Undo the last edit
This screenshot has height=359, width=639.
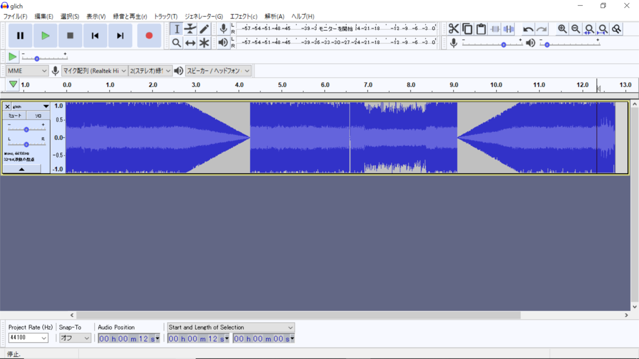(x=528, y=29)
